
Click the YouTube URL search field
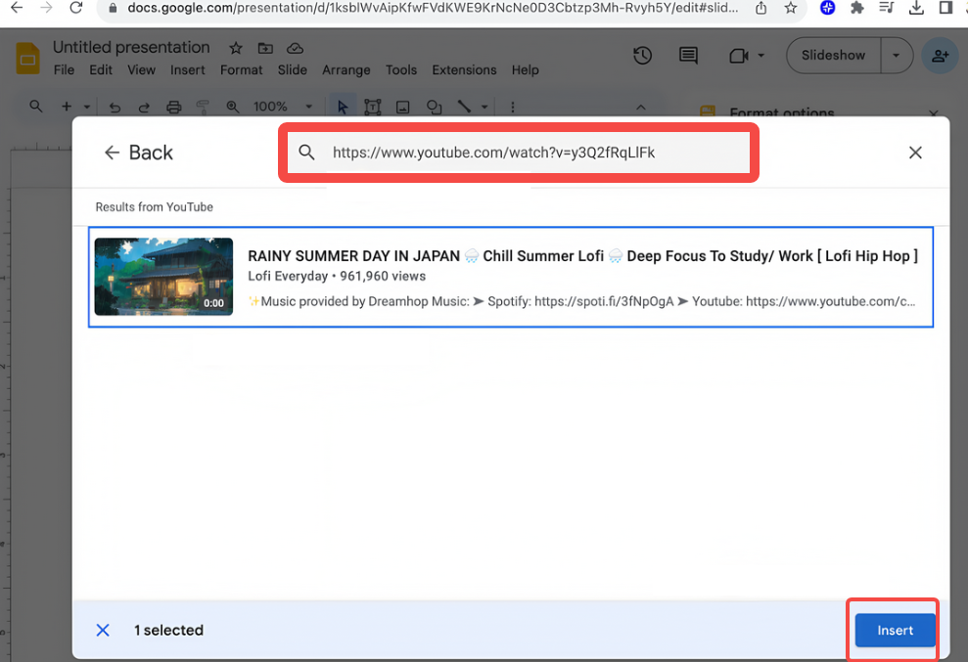point(518,153)
